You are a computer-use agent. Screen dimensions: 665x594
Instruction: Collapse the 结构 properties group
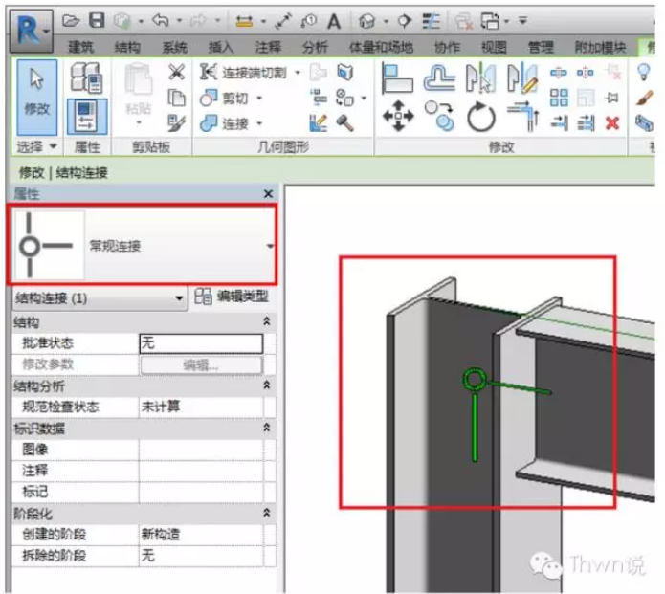(x=267, y=321)
